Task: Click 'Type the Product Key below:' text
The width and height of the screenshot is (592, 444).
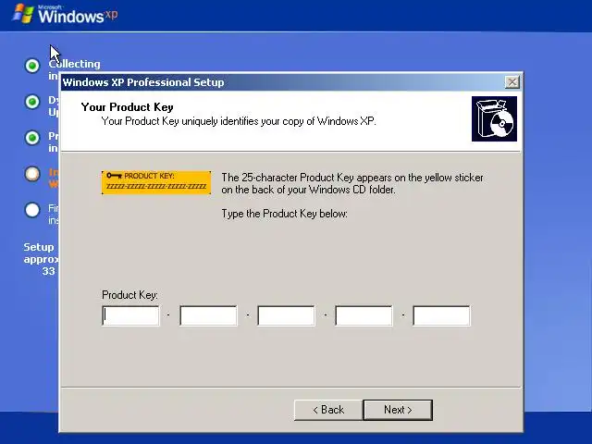Action: [284, 214]
